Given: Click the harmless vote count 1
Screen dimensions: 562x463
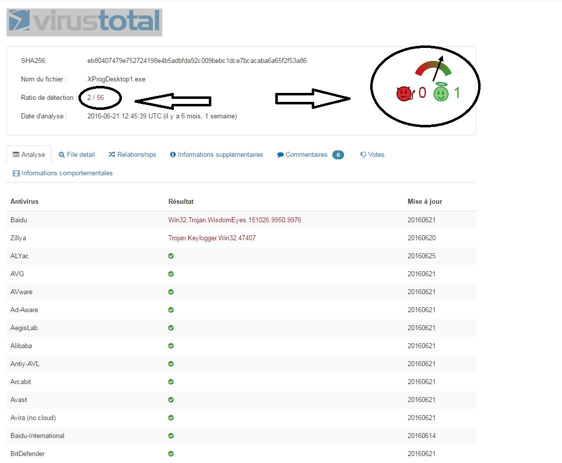Looking at the screenshot, I should [457, 93].
